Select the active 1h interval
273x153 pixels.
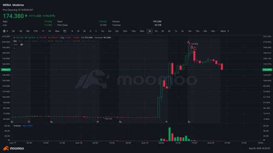150,31
